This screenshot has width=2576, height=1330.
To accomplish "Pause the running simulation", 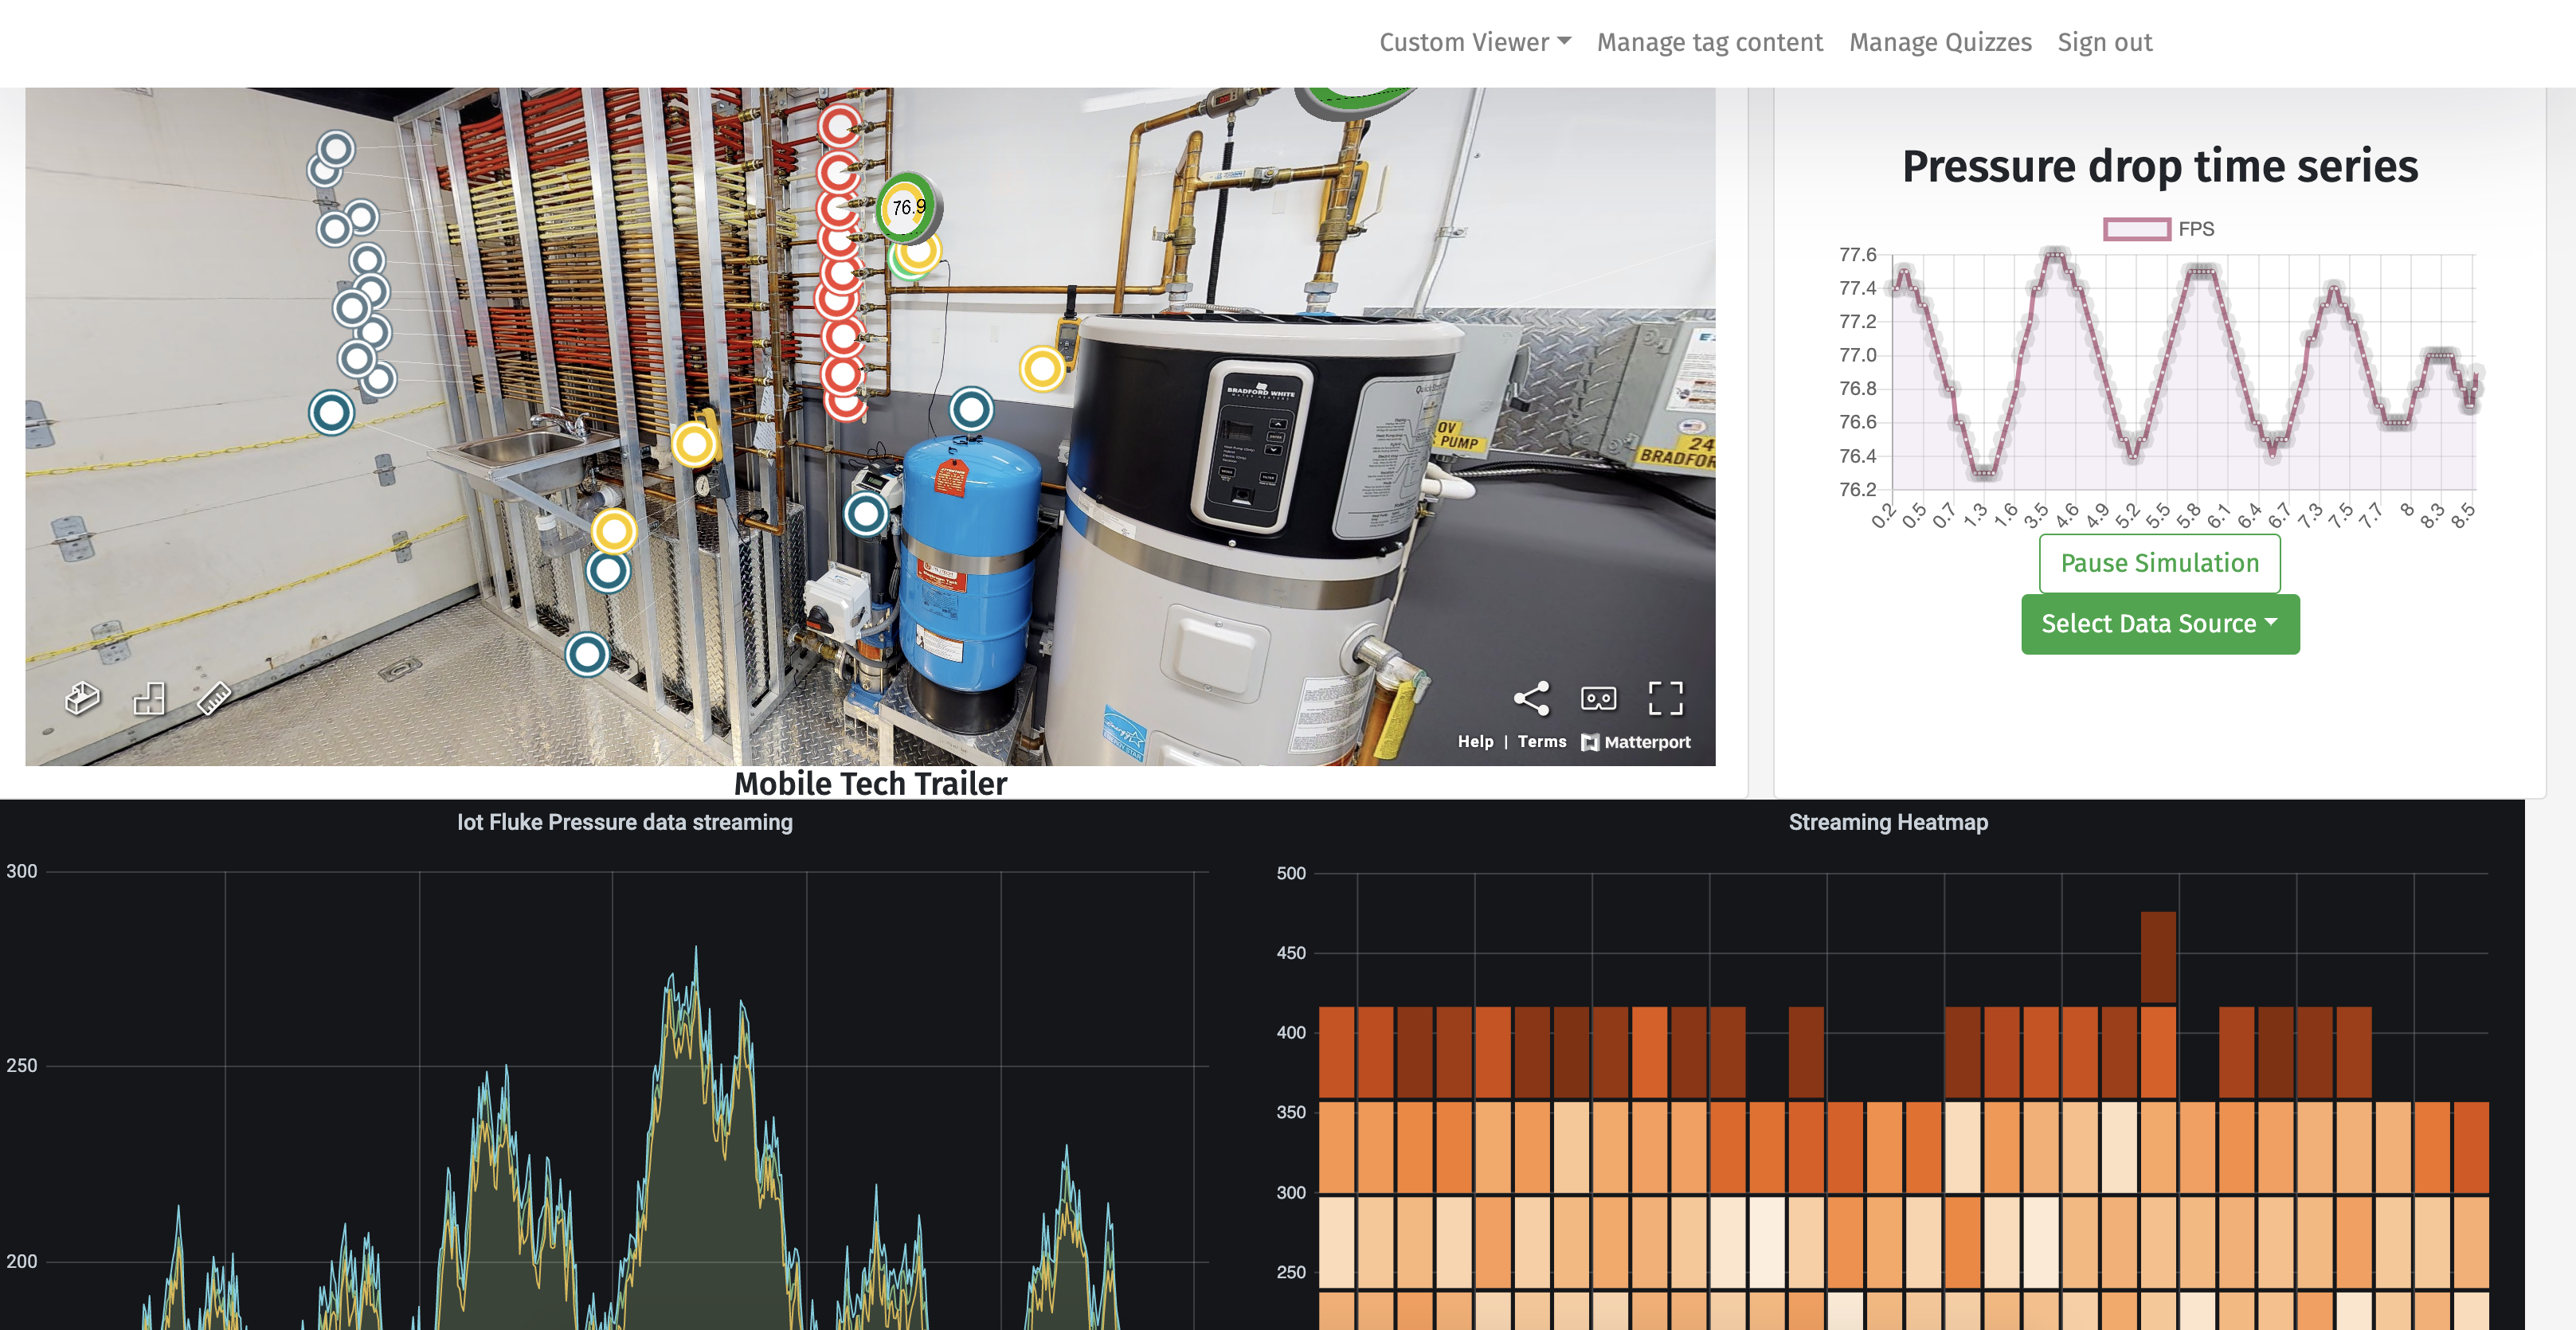I will point(2159,563).
